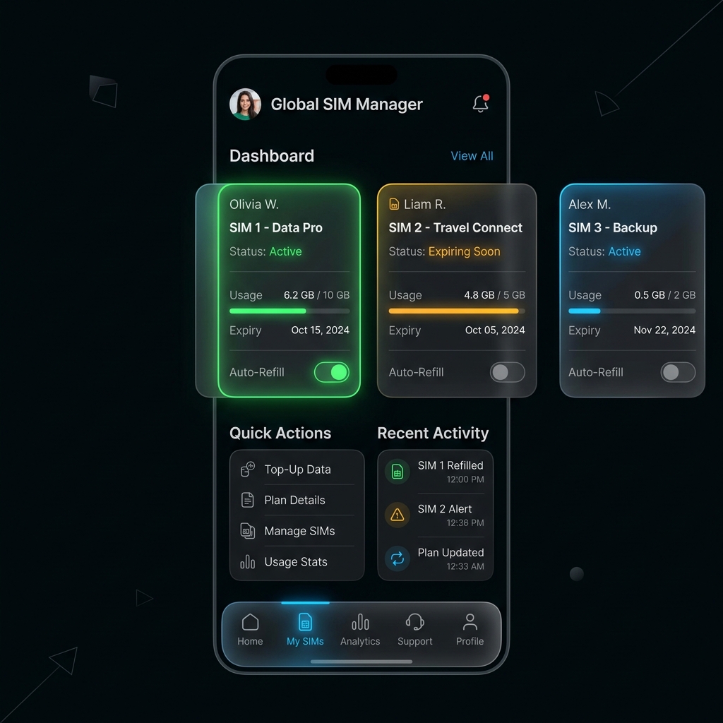This screenshot has width=723, height=723.
Task: Click the Active status on SIM 3
Action: pyautogui.click(x=624, y=251)
